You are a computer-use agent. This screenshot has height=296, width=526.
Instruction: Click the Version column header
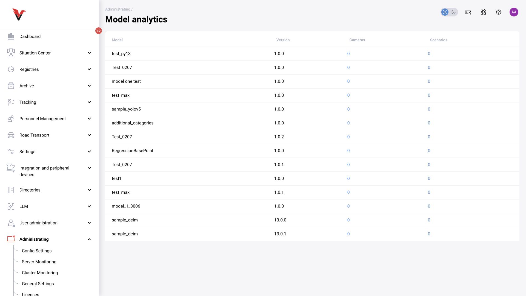(283, 40)
